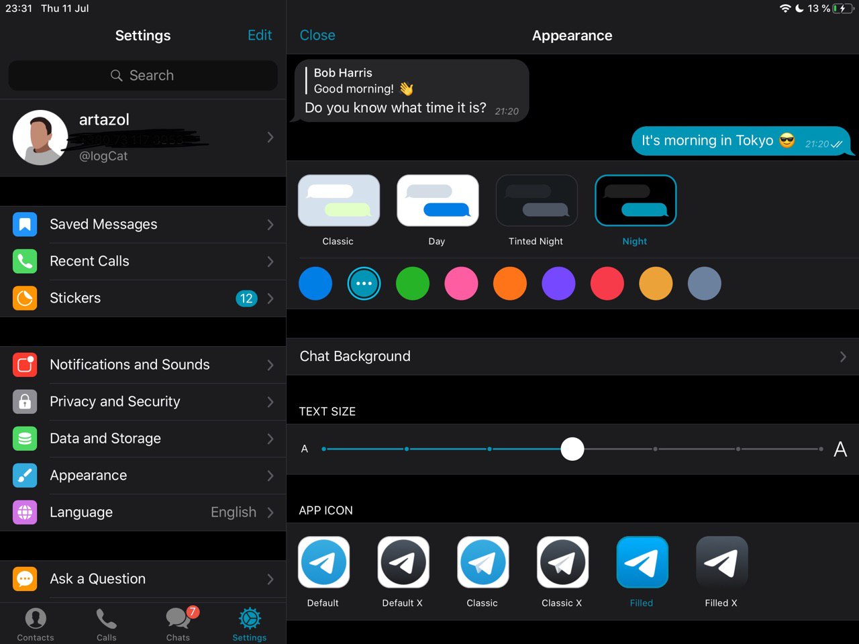Pick the pink accent color
Image resolution: width=859 pixels, height=644 pixels.
tap(461, 283)
